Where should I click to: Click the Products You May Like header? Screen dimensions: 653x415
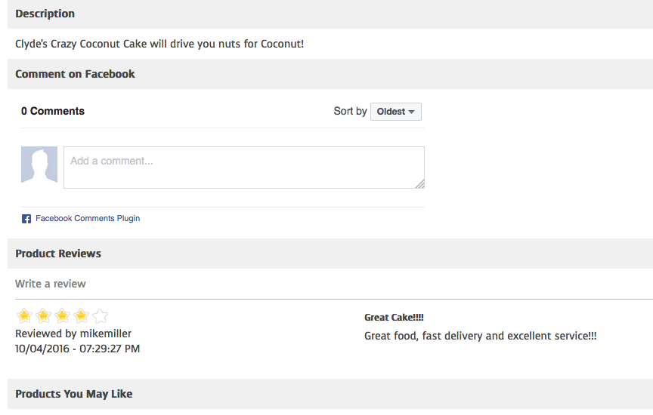coord(74,394)
